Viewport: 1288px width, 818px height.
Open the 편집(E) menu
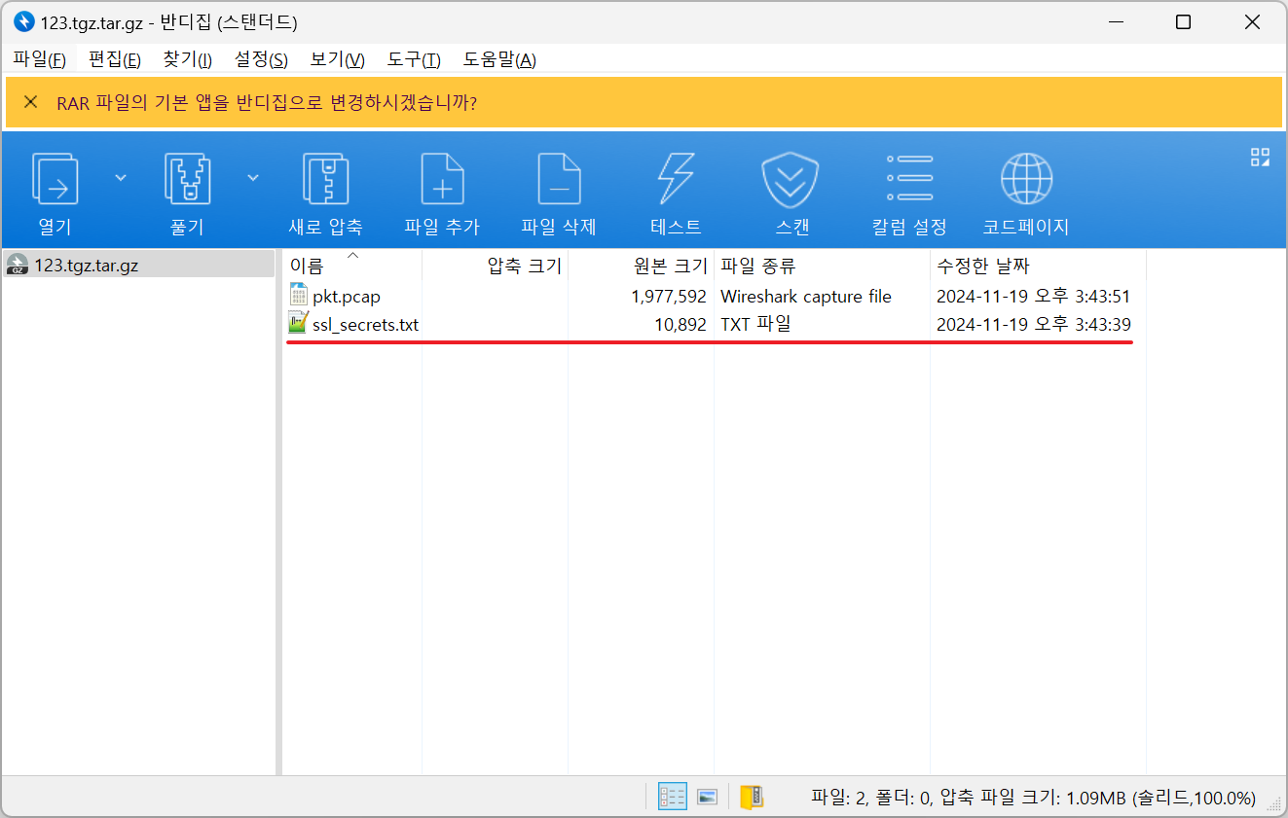pos(115,60)
